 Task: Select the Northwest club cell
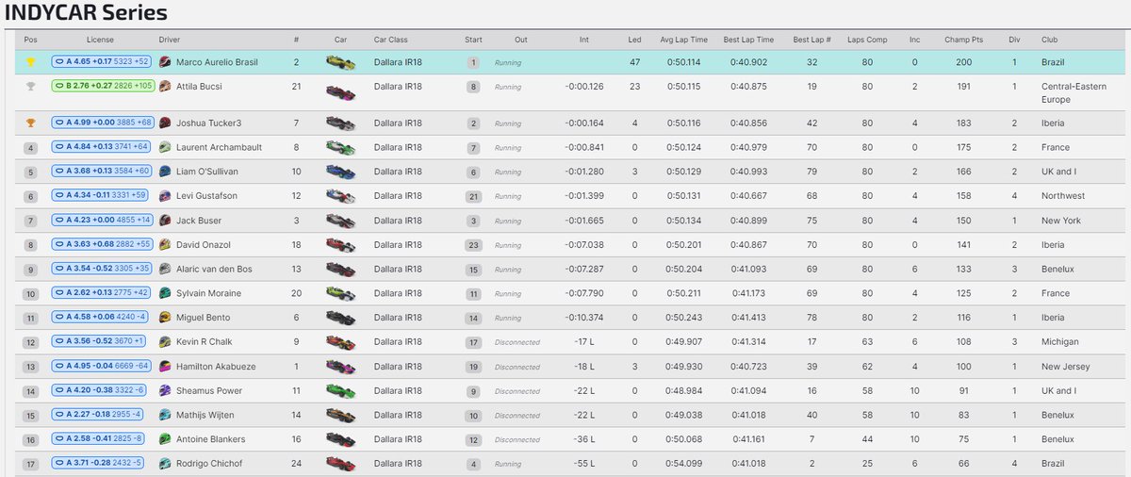(x=1062, y=196)
